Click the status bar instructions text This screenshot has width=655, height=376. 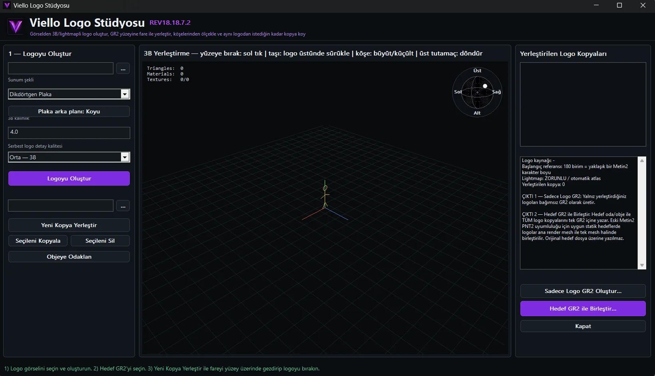[x=162, y=368]
